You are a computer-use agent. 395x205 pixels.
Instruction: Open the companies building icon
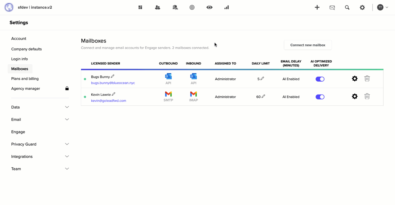(175, 7)
